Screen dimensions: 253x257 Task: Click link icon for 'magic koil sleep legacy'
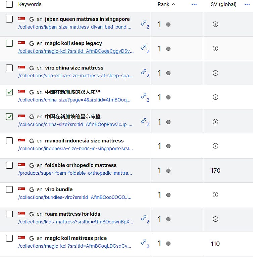click(x=144, y=47)
